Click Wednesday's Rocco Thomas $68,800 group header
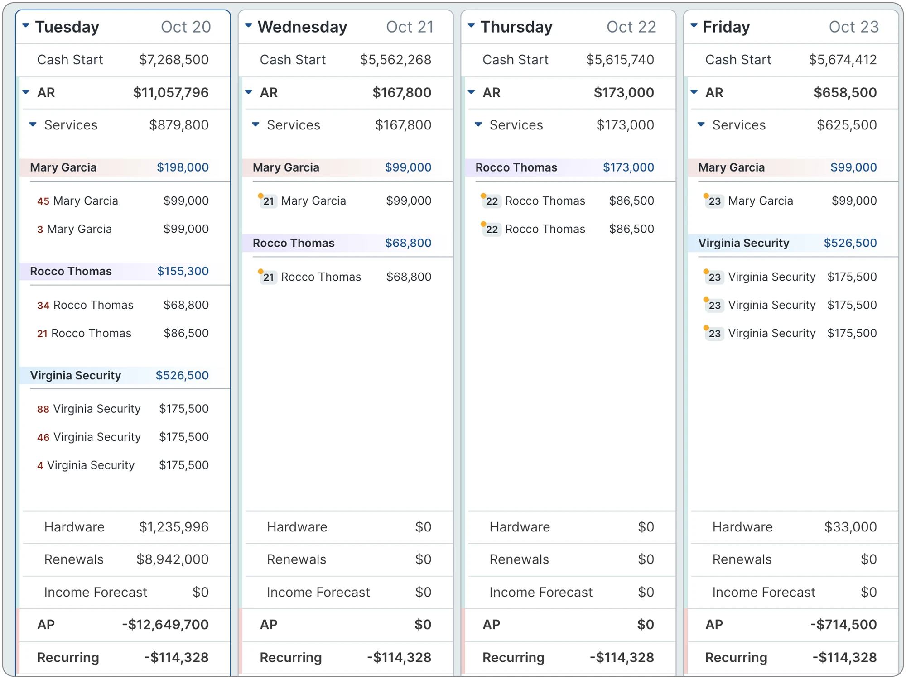This screenshot has height=679, width=906. coord(347,243)
